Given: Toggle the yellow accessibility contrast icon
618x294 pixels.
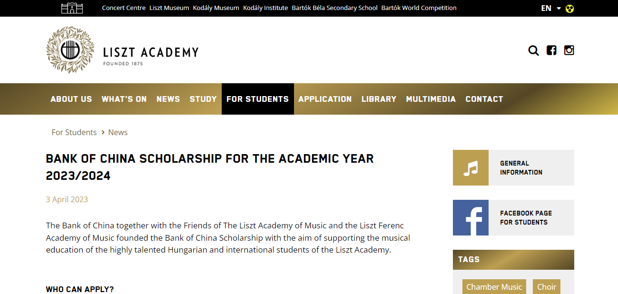Looking at the screenshot, I should coord(569,9).
